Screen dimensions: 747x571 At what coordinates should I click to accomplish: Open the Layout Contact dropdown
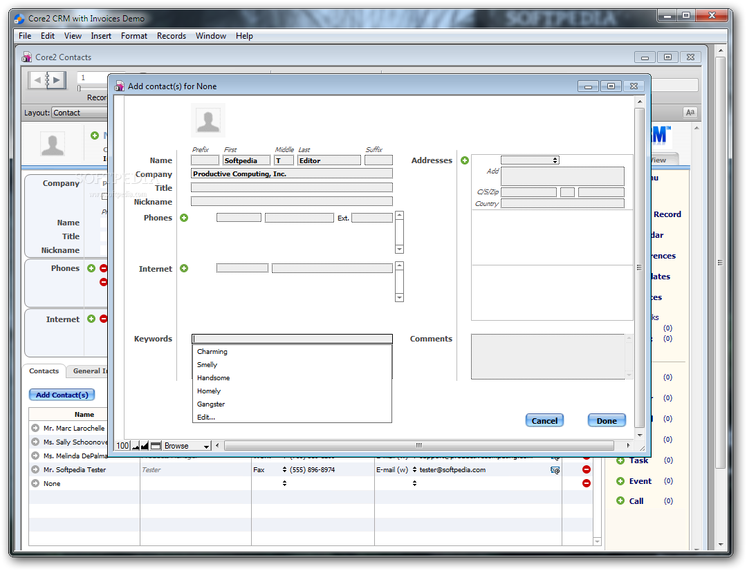coord(80,113)
